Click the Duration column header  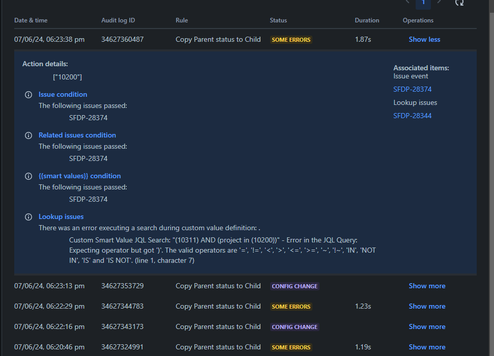367,20
